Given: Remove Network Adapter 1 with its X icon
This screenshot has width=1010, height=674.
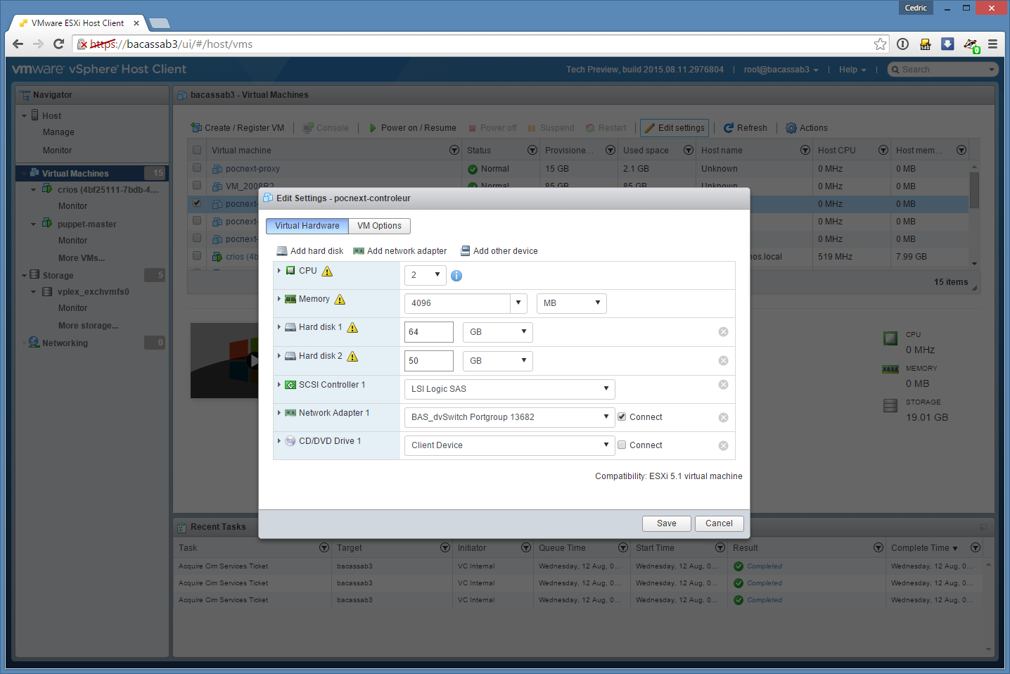Looking at the screenshot, I should 723,418.
